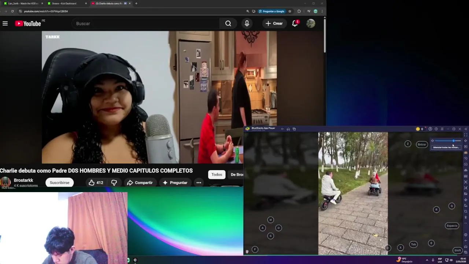Open YouTube notifications bell
Image resolution: width=469 pixels, height=264 pixels.
click(x=295, y=23)
